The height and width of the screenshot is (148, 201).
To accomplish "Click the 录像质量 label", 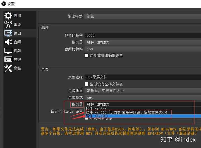I will coord(75,91).
